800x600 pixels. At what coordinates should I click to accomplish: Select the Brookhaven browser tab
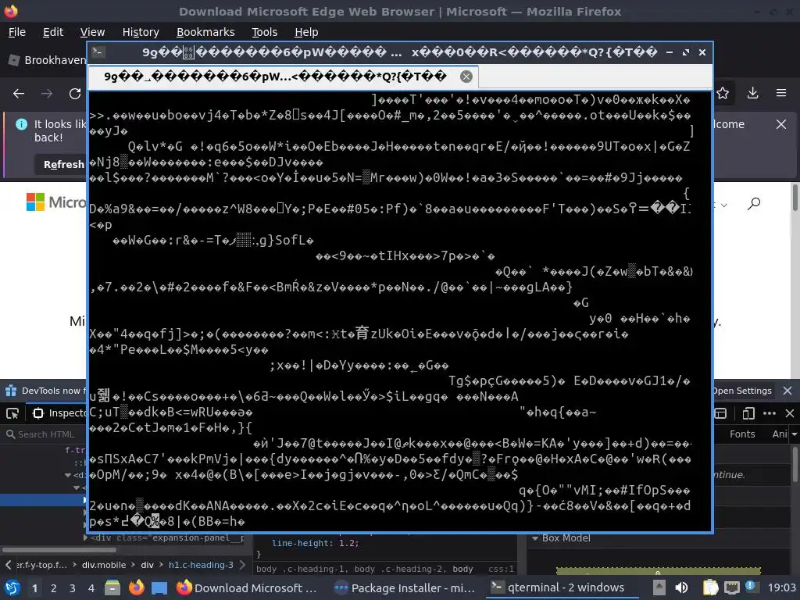[x=48, y=60]
